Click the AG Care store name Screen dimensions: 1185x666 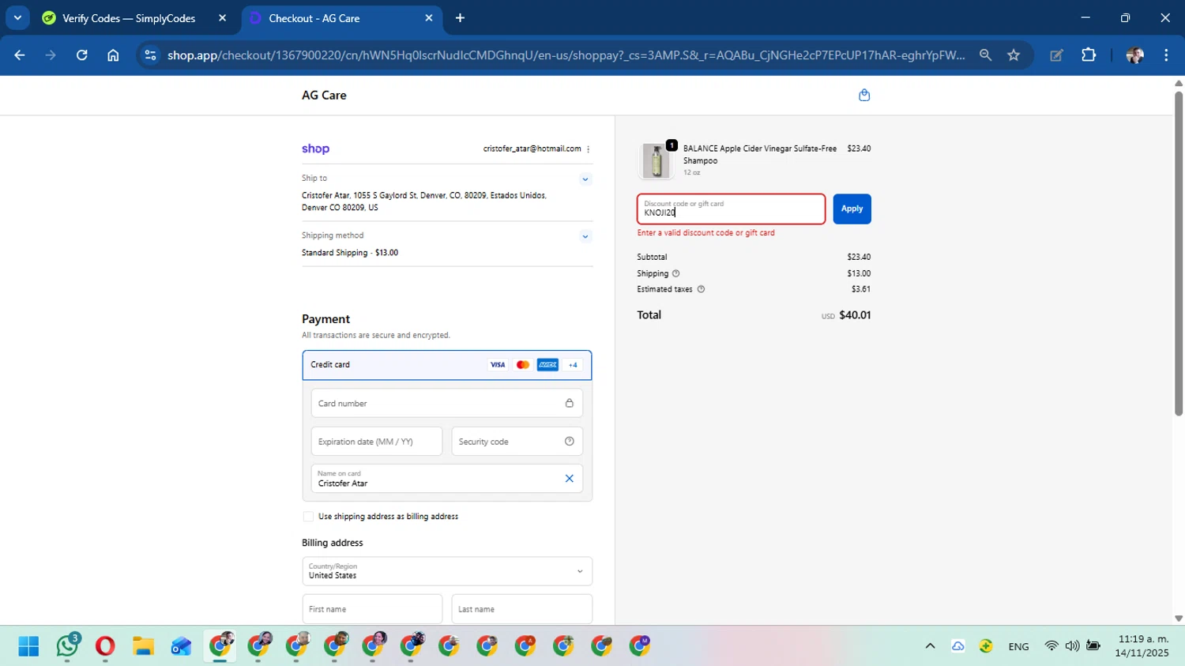[324, 95]
